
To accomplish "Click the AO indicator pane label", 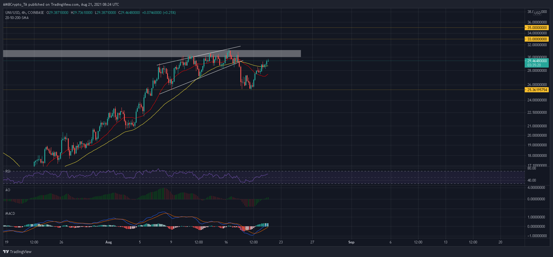I will pyautogui.click(x=8, y=190).
